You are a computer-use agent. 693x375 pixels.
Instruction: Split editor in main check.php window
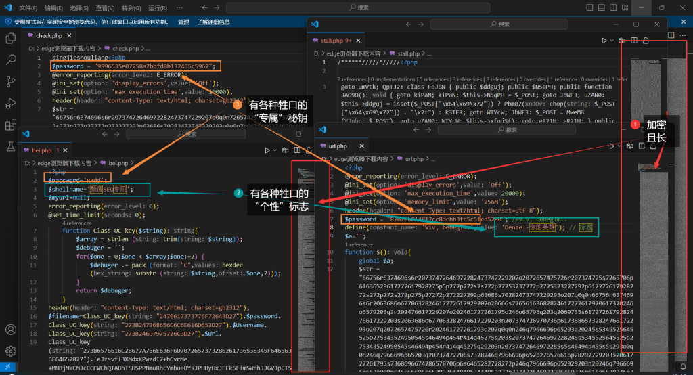(x=671, y=35)
